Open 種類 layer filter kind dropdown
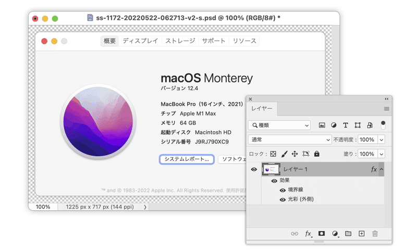Screen dimensions: 417x252 pyautogui.click(x=279, y=125)
